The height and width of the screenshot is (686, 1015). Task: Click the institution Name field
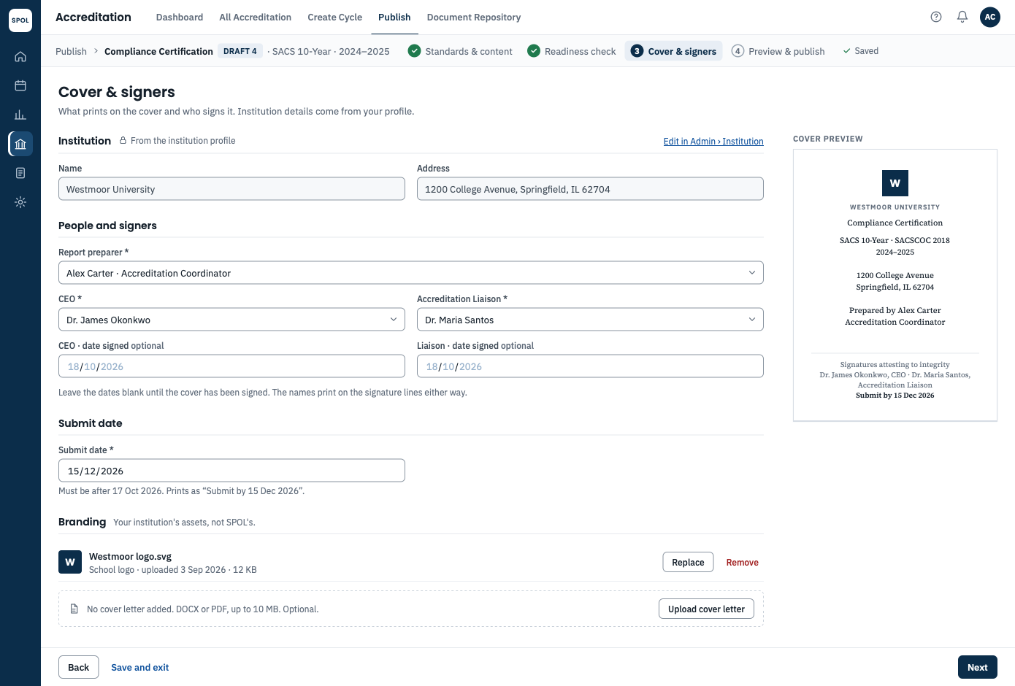231,189
